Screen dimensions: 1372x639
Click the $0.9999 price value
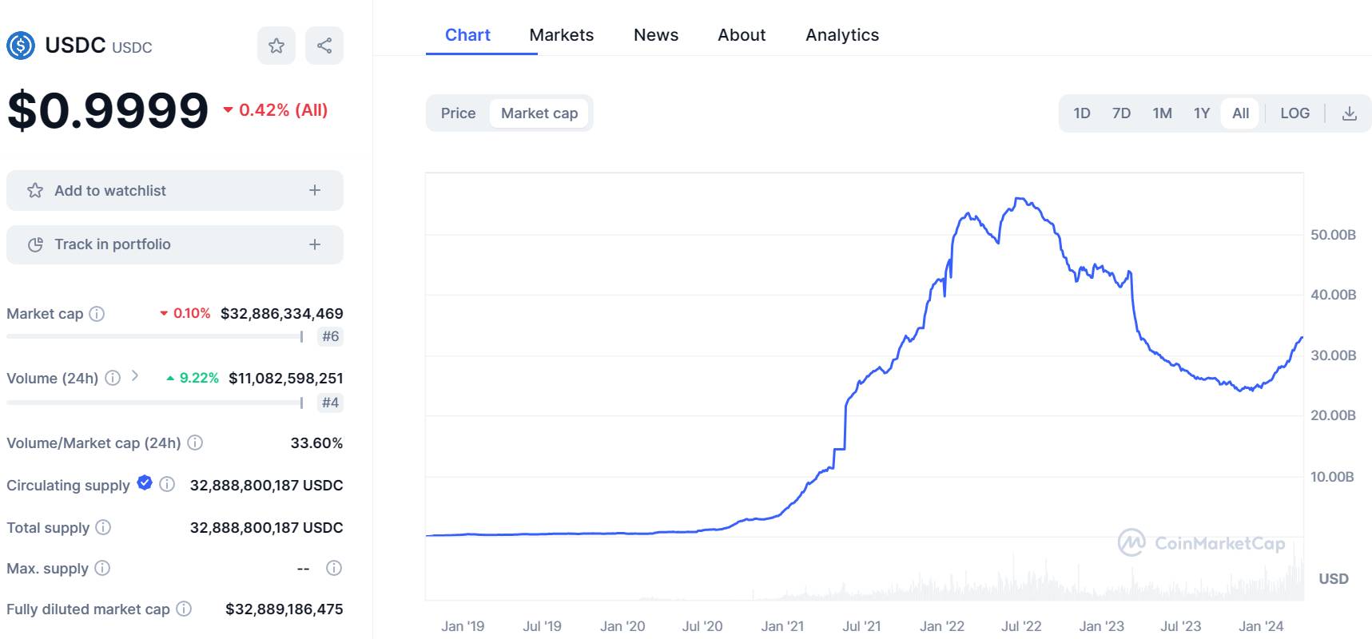point(108,110)
